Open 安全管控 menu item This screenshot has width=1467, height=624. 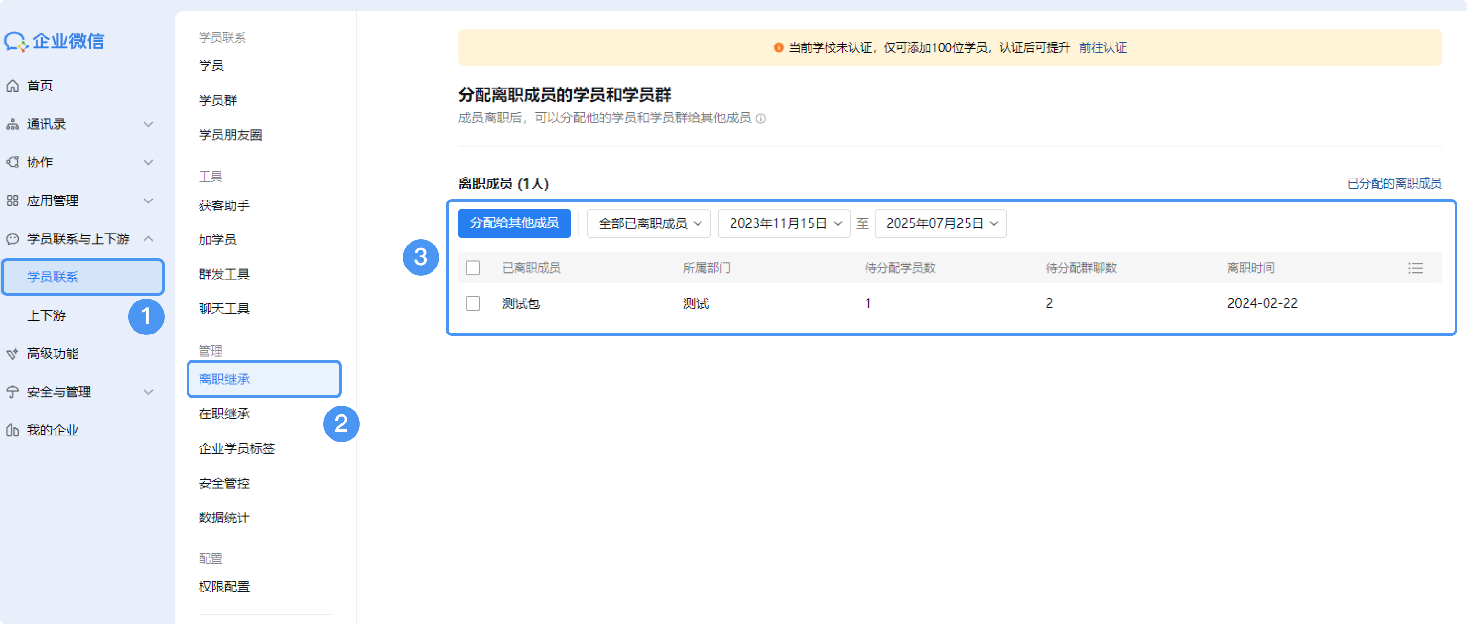224,483
